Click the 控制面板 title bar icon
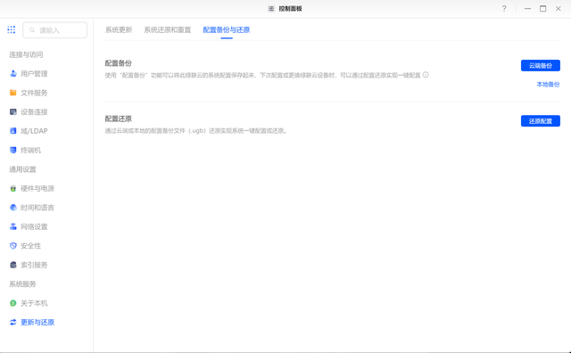This screenshot has height=353, width=571. 271,8
